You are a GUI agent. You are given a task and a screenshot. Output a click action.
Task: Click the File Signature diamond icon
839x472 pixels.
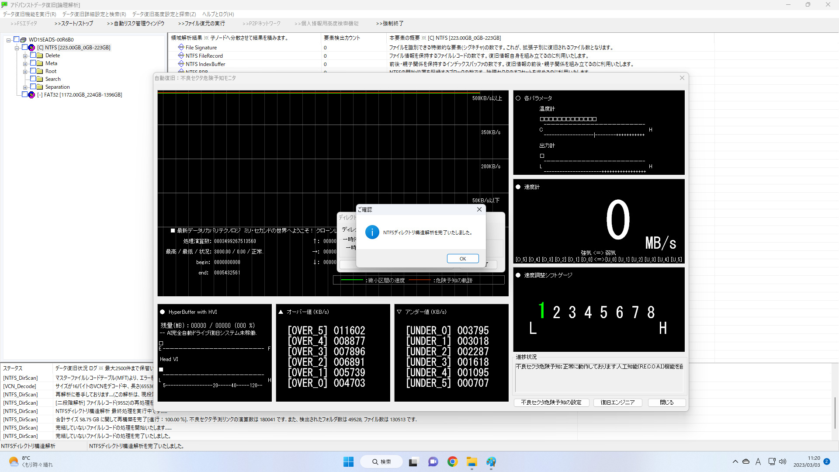tap(181, 47)
